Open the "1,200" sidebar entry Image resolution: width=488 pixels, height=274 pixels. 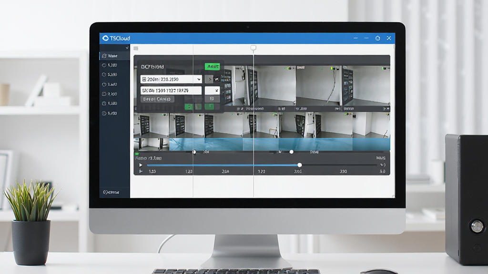pyautogui.click(x=110, y=65)
